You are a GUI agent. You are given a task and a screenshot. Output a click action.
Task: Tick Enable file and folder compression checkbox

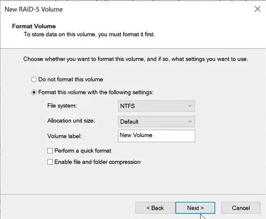pyautogui.click(x=50, y=162)
